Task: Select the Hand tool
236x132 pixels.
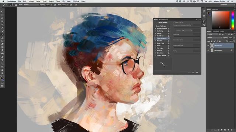Action: 2,70
